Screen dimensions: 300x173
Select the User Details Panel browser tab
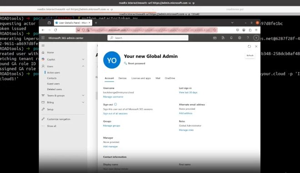[x=73, y=23]
